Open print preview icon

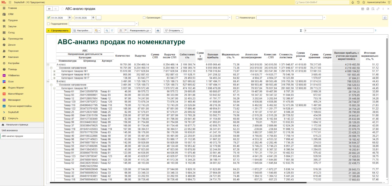[373, 9]
